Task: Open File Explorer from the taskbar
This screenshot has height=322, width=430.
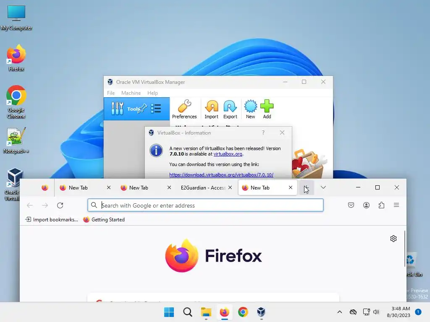Action: [206, 312]
